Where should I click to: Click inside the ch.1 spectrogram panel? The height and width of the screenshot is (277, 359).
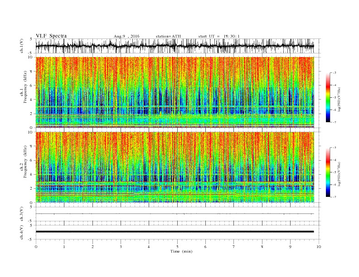coord(175,92)
